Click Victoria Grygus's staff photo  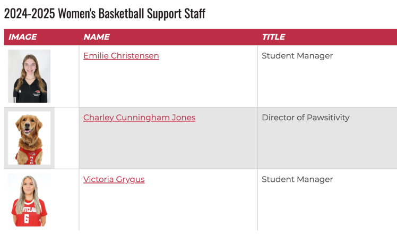tap(29, 200)
